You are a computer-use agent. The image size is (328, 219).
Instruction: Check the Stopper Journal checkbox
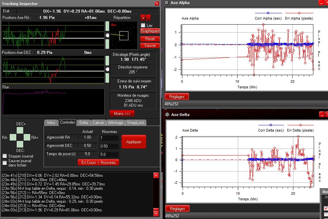coord(5,156)
